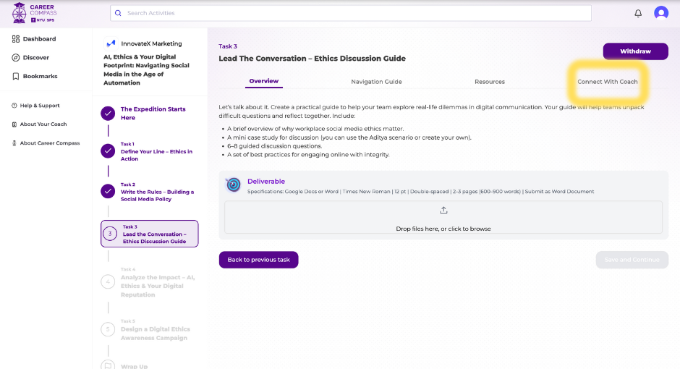Switch to the Resources tab
Viewport: 680px width, 369px height.
(490, 82)
